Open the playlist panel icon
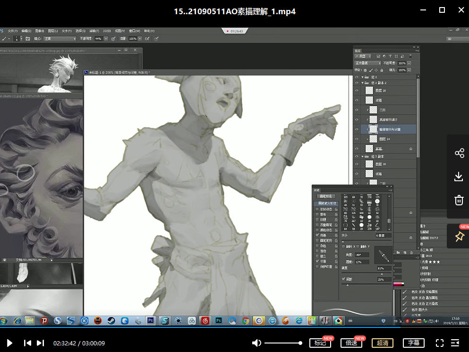Image resolution: width=469 pixels, height=352 pixels. (x=455, y=343)
